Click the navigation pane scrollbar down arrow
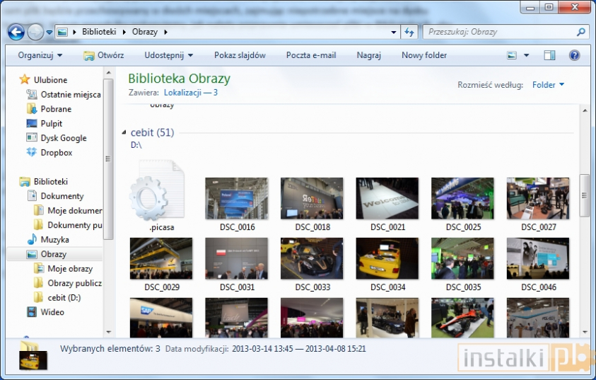This screenshot has width=596, height=380. coord(109,332)
